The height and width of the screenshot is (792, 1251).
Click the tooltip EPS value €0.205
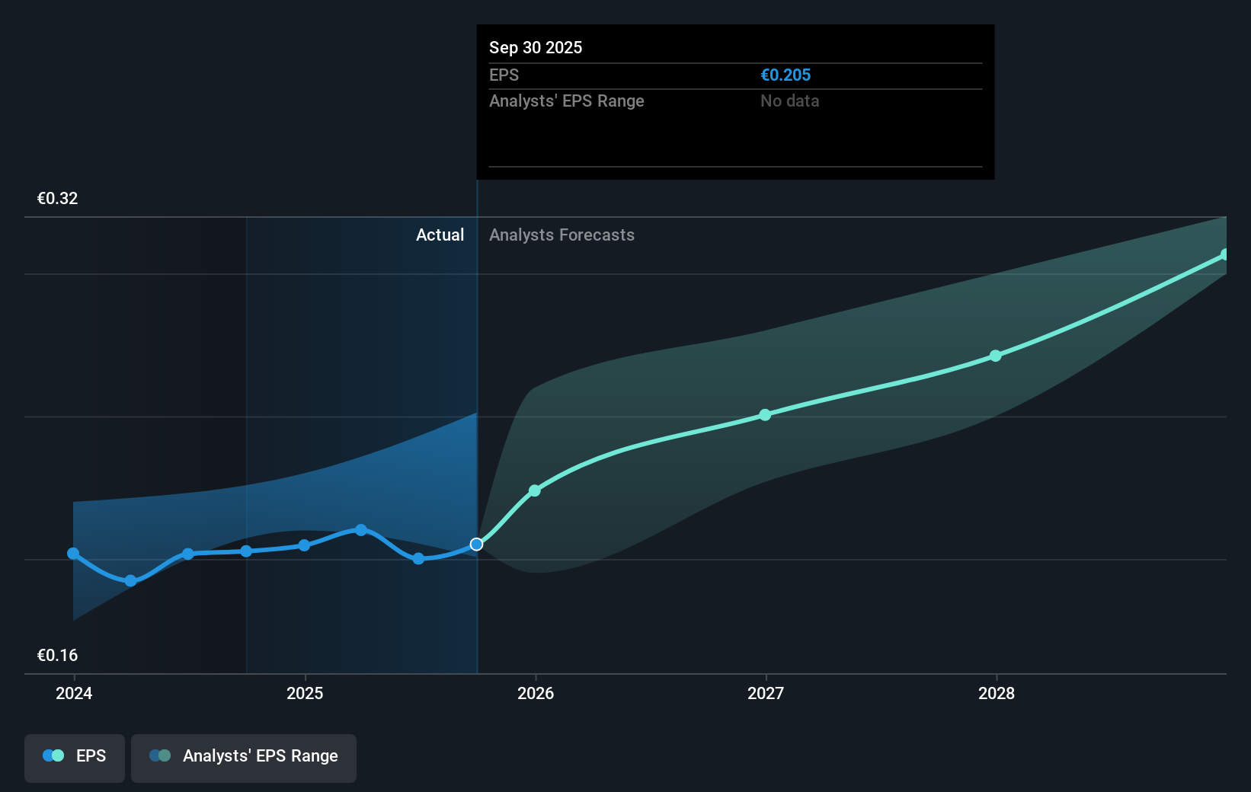click(785, 75)
